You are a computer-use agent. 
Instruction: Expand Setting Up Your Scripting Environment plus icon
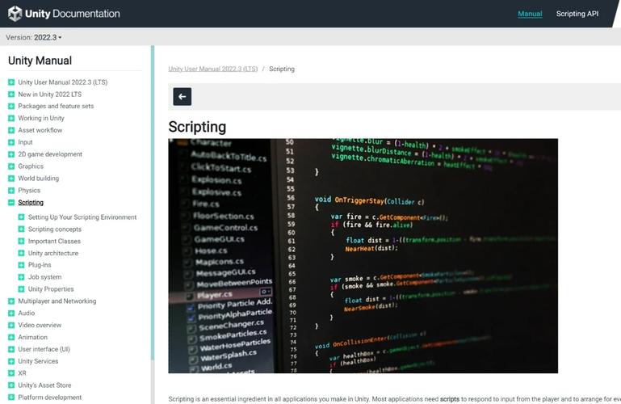[21, 217]
